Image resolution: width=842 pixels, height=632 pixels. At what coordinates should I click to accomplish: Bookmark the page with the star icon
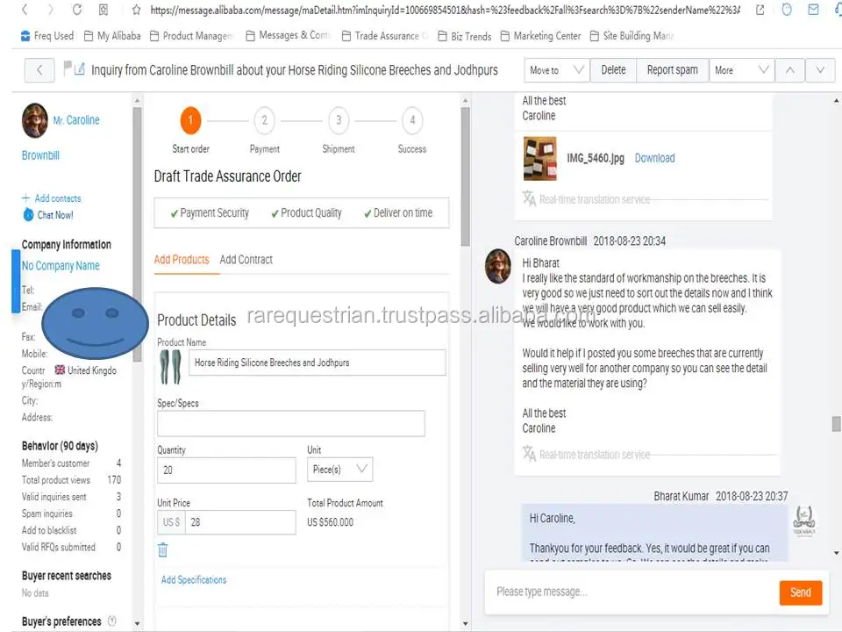tap(135, 11)
